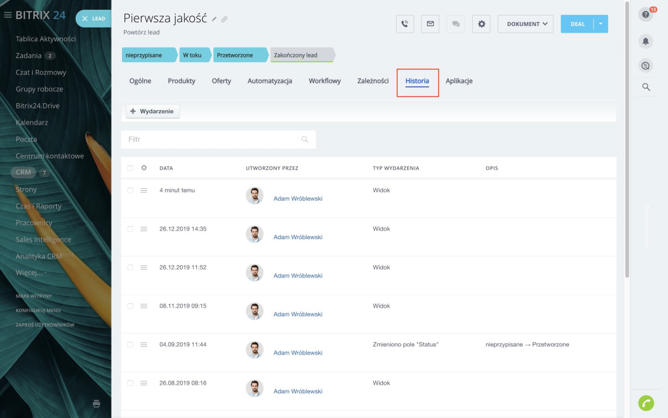Click pencil icon to edit lead title
668x418 pixels.
(x=215, y=20)
